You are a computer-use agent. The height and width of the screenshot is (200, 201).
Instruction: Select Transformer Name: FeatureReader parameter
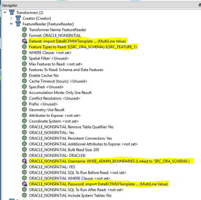click(57, 30)
